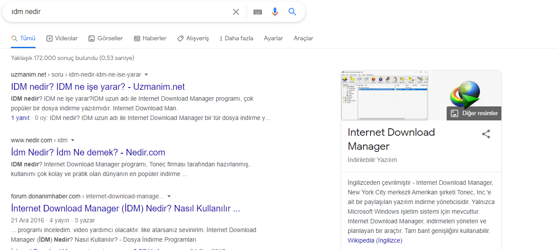This screenshot has width=557, height=250.
Task: Open the Wikipedia (İngilizce) link
Action: tap(375, 240)
